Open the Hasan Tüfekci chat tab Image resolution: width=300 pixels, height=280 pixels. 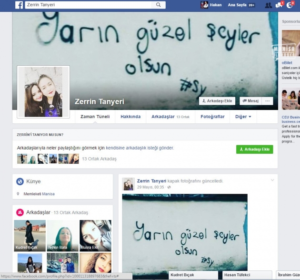click(247, 275)
